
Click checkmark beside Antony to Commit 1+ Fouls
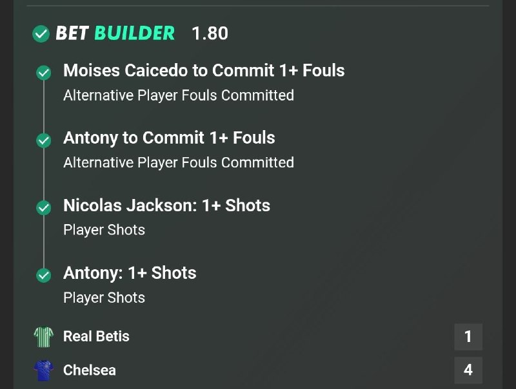click(43, 140)
